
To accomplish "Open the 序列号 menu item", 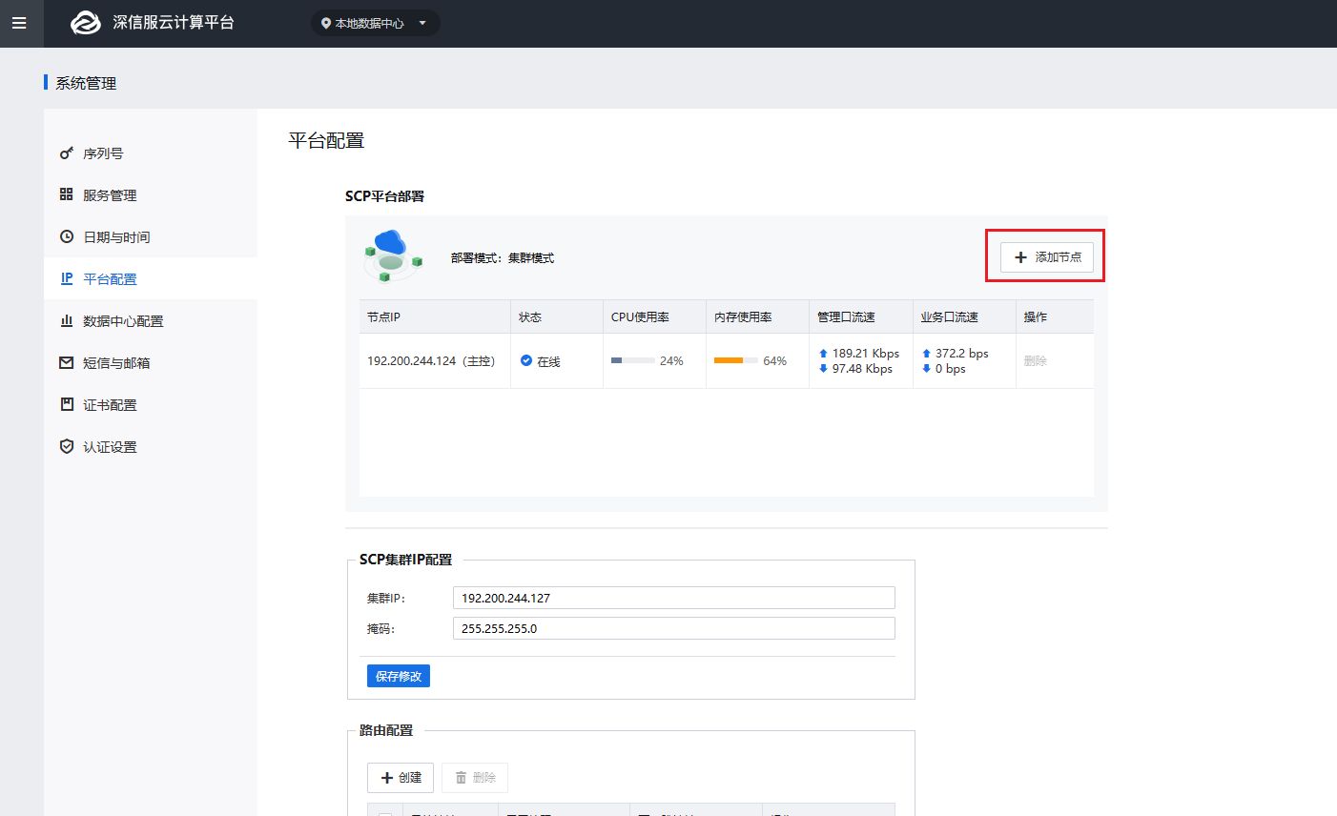I will coord(151,153).
